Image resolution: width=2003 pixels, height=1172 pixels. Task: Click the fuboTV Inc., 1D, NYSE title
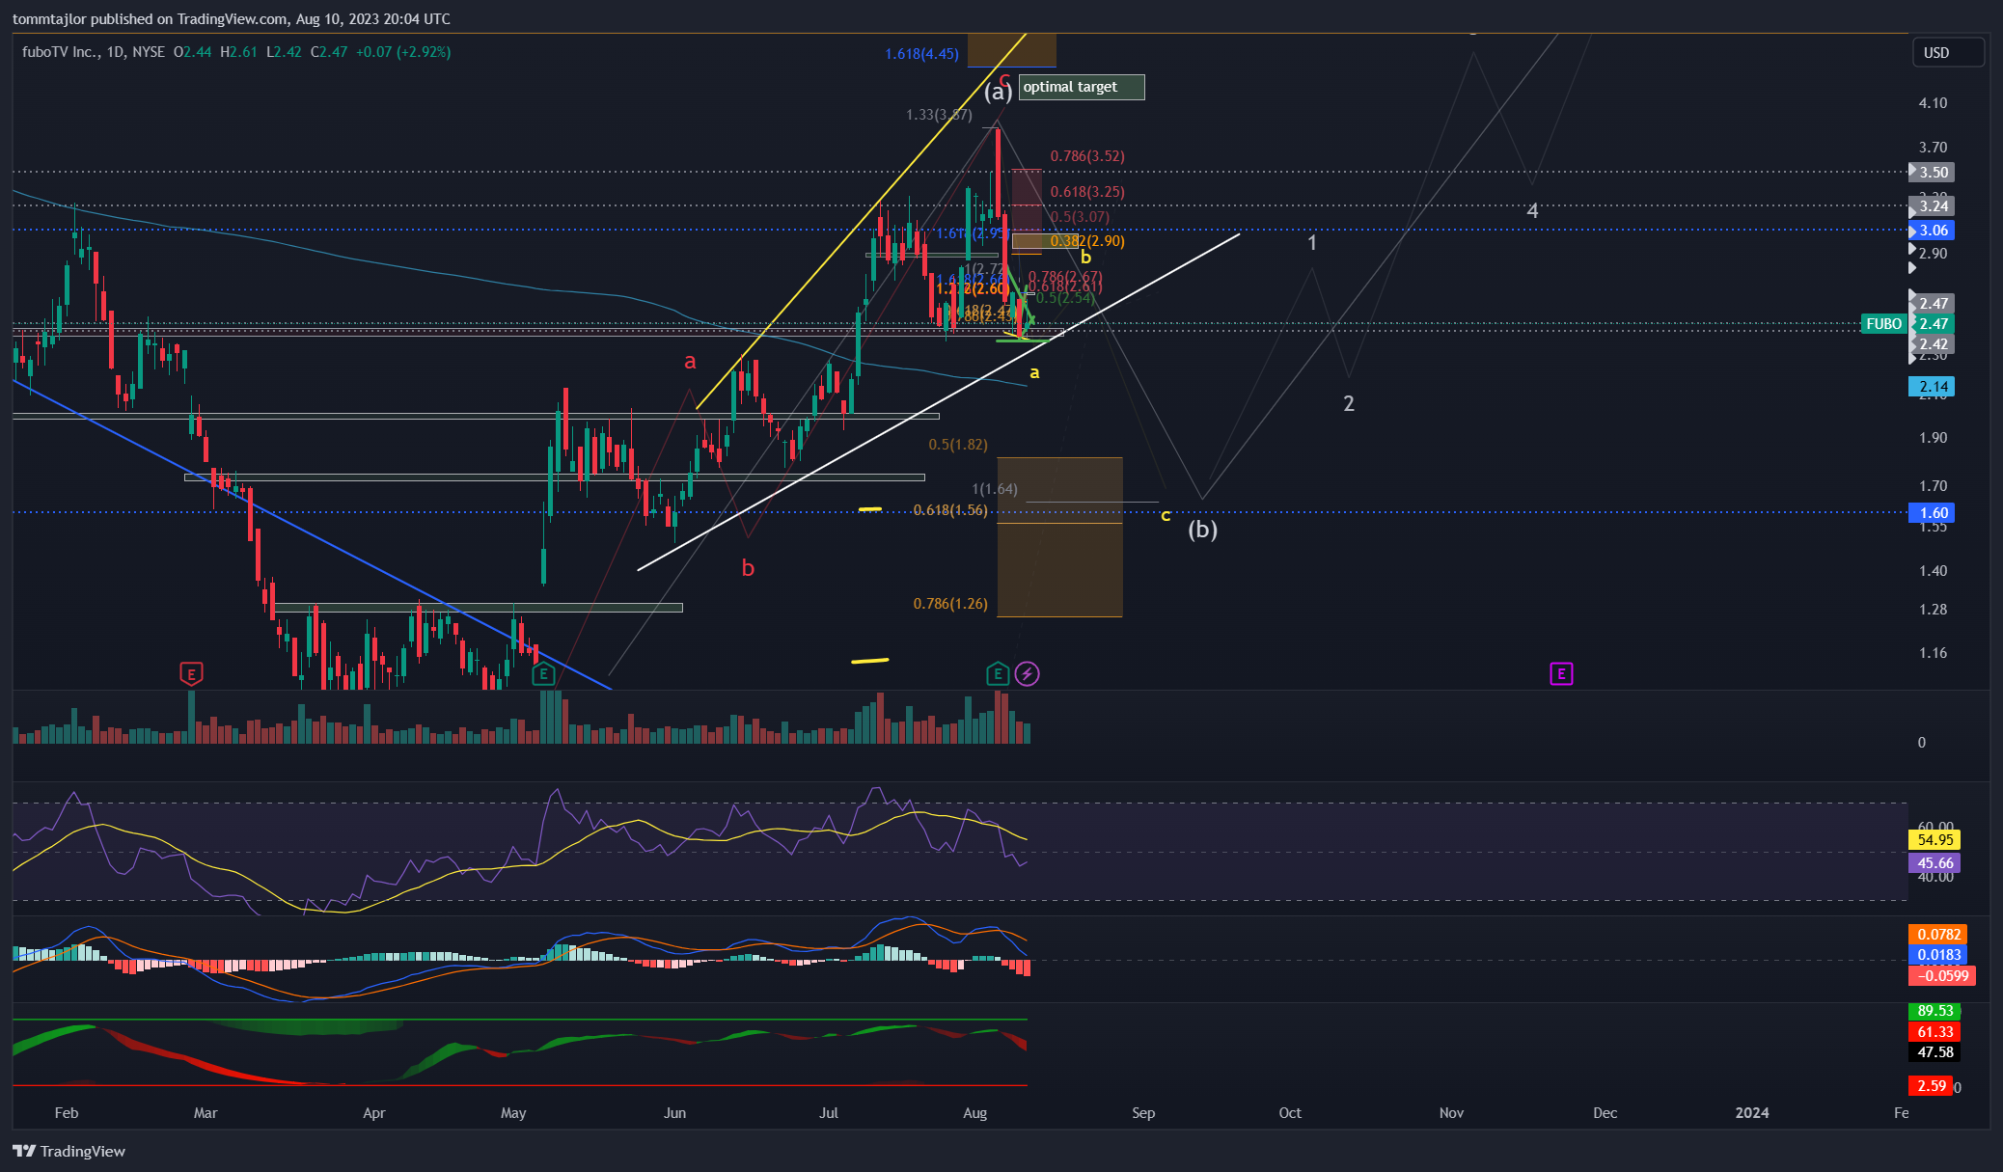94,52
